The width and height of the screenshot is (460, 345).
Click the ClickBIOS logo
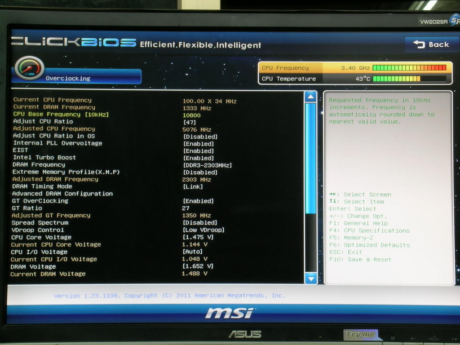tap(73, 42)
